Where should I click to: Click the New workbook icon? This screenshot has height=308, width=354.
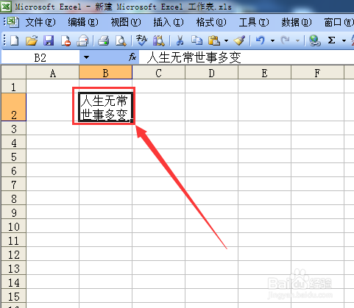coord(14,40)
